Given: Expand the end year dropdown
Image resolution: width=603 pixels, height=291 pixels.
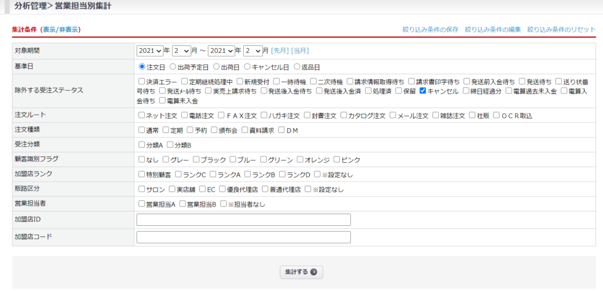Looking at the screenshot, I should [221, 51].
